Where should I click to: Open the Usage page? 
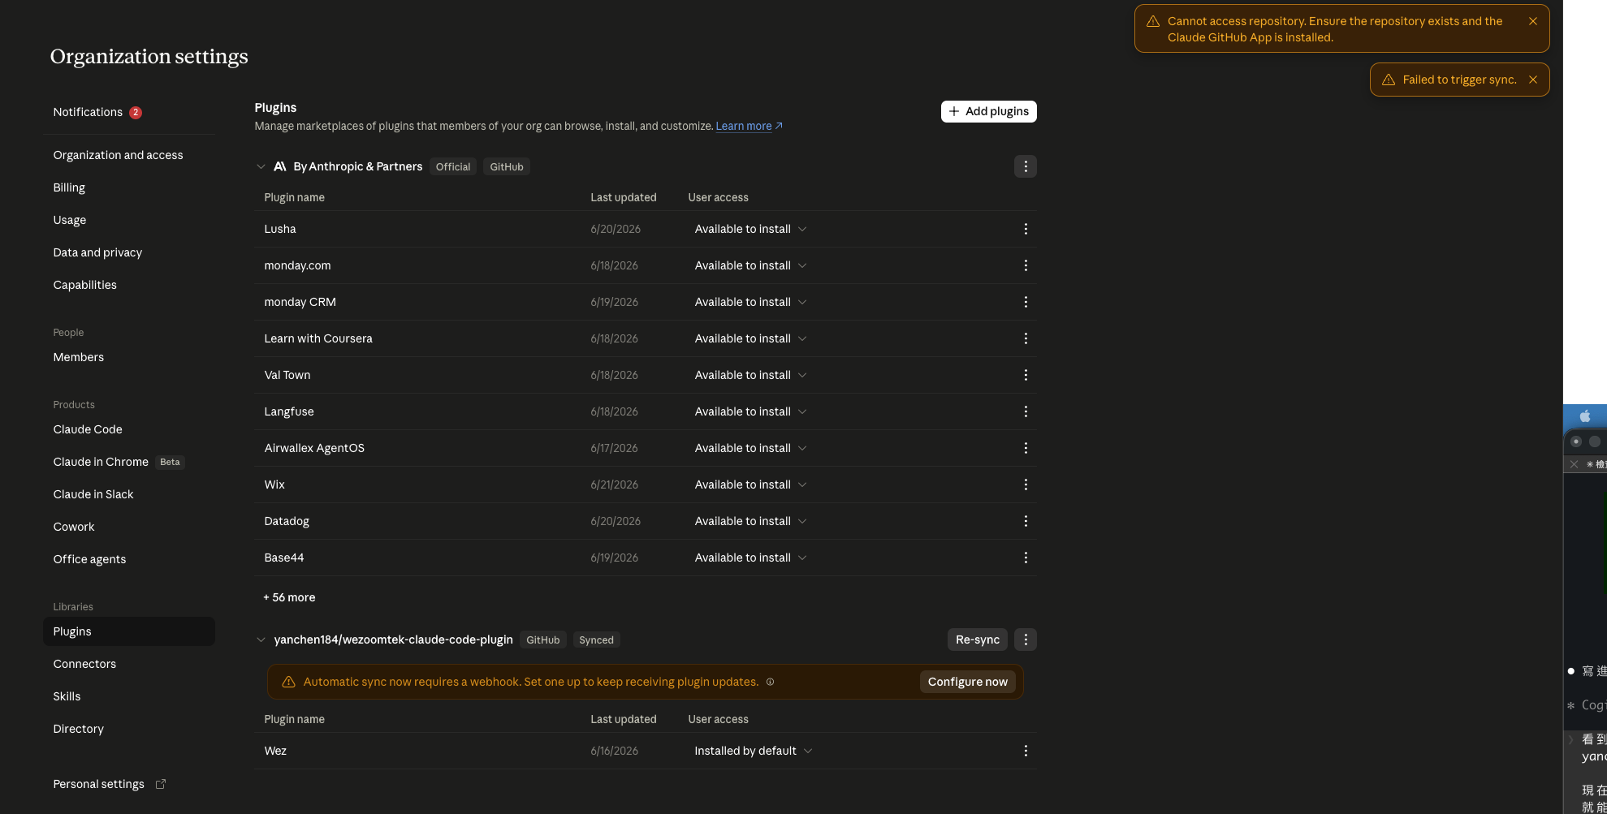pos(128,220)
